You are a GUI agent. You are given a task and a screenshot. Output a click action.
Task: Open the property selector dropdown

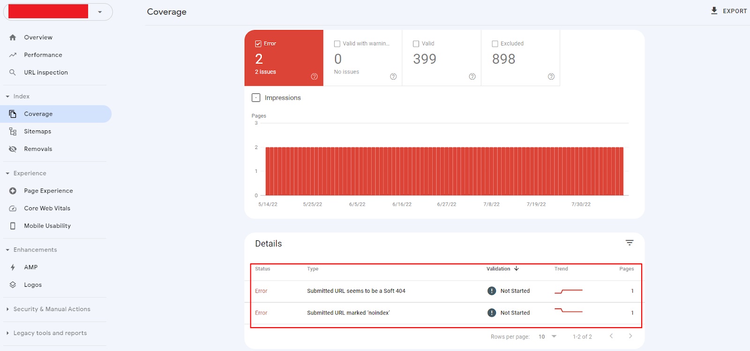(x=100, y=12)
